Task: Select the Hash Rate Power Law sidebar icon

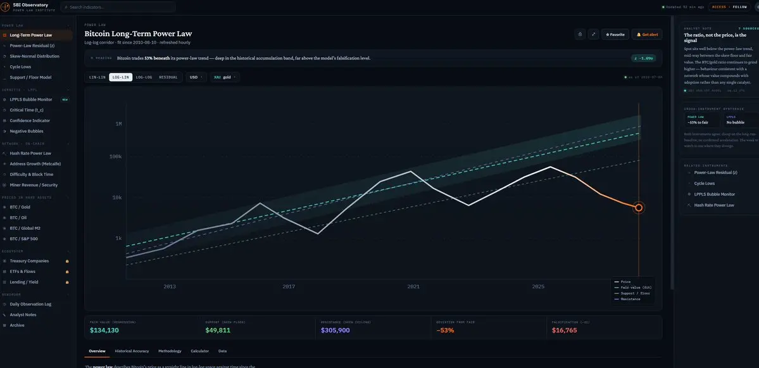Action: pyautogui.click(x=5, y=153)
